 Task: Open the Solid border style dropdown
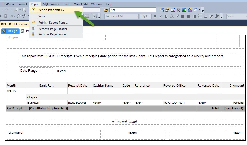[246, 16]
